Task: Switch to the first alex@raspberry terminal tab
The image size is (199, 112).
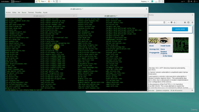Action: [x=40, y=16]
